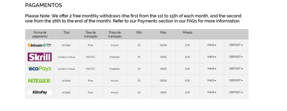Click the Prazo de transação column header
287x111 pixels.
coord(115,34)
